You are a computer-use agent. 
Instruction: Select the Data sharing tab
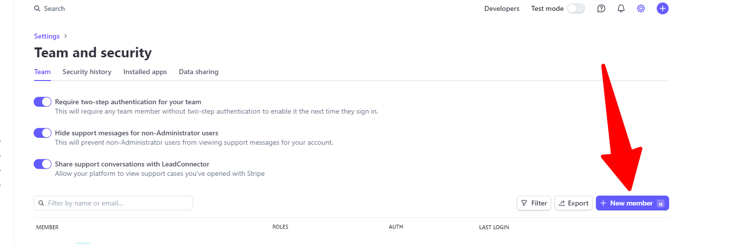(x=198, y=72)
